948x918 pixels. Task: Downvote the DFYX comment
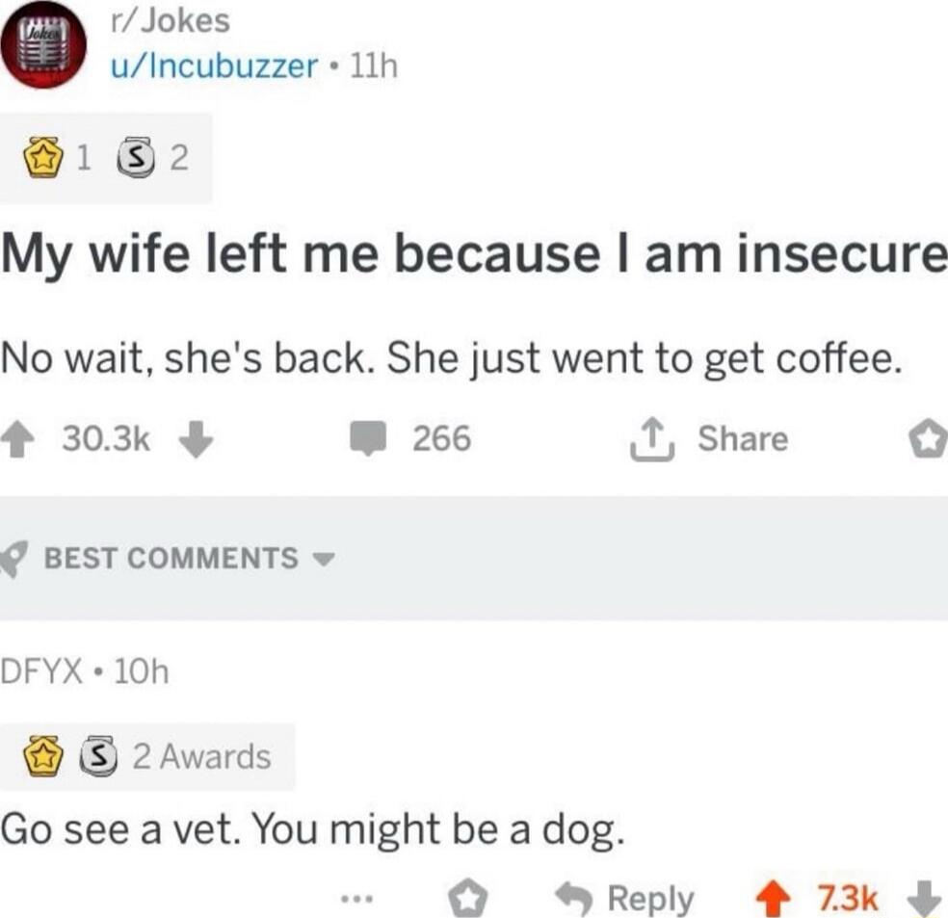coord(925,899)
